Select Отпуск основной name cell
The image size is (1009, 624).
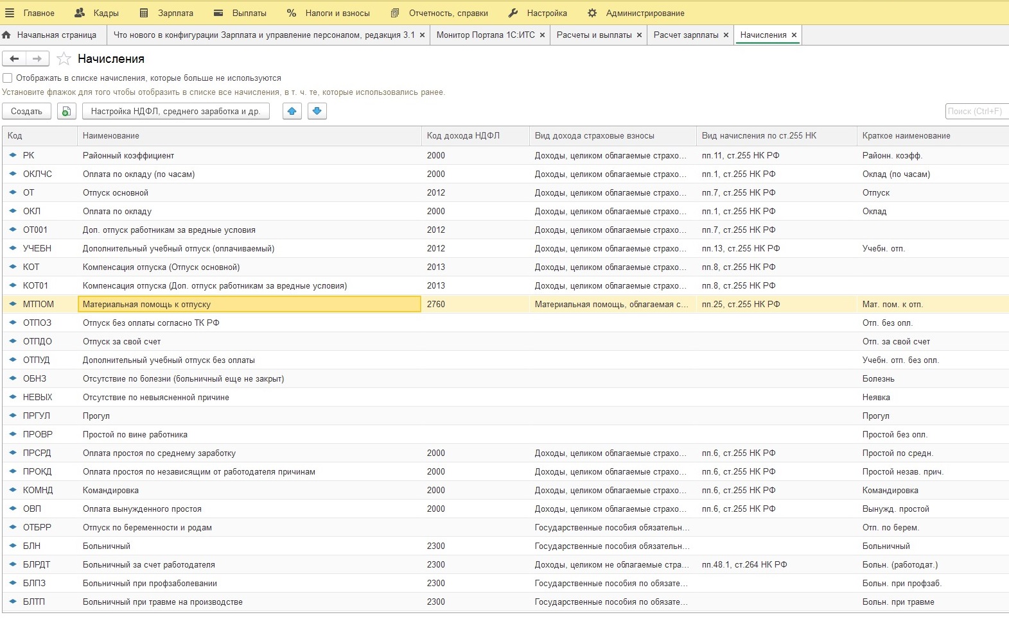coord(249,192)
